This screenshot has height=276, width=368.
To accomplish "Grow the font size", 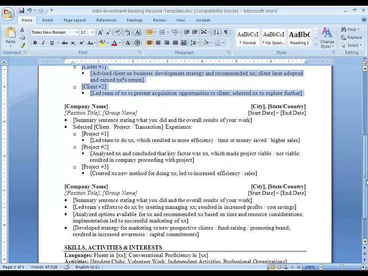I will tap(100, 32).
